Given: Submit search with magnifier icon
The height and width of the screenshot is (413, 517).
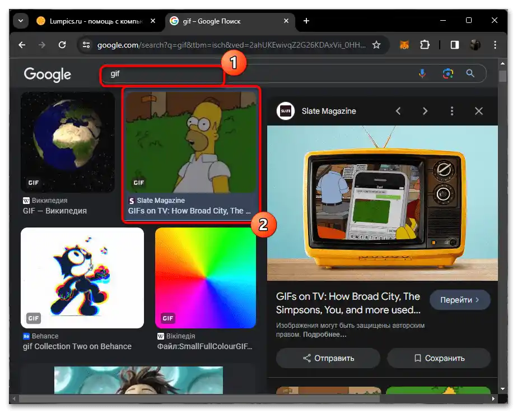Looking at the screenshot, I should coord(470,73).
